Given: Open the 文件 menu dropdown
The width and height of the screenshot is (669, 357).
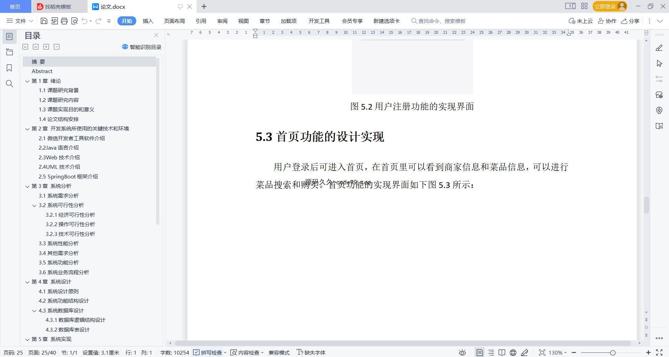Looking at the screenshot, I should [20, 21].
